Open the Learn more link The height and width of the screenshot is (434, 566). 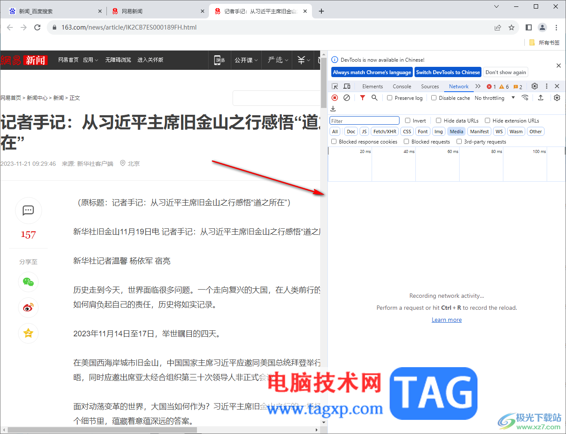tap(446, 319)
